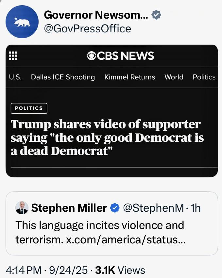Screen dimensions: 222x278
Task: Open the @StephenM handle
Action: tap(153, 208)
